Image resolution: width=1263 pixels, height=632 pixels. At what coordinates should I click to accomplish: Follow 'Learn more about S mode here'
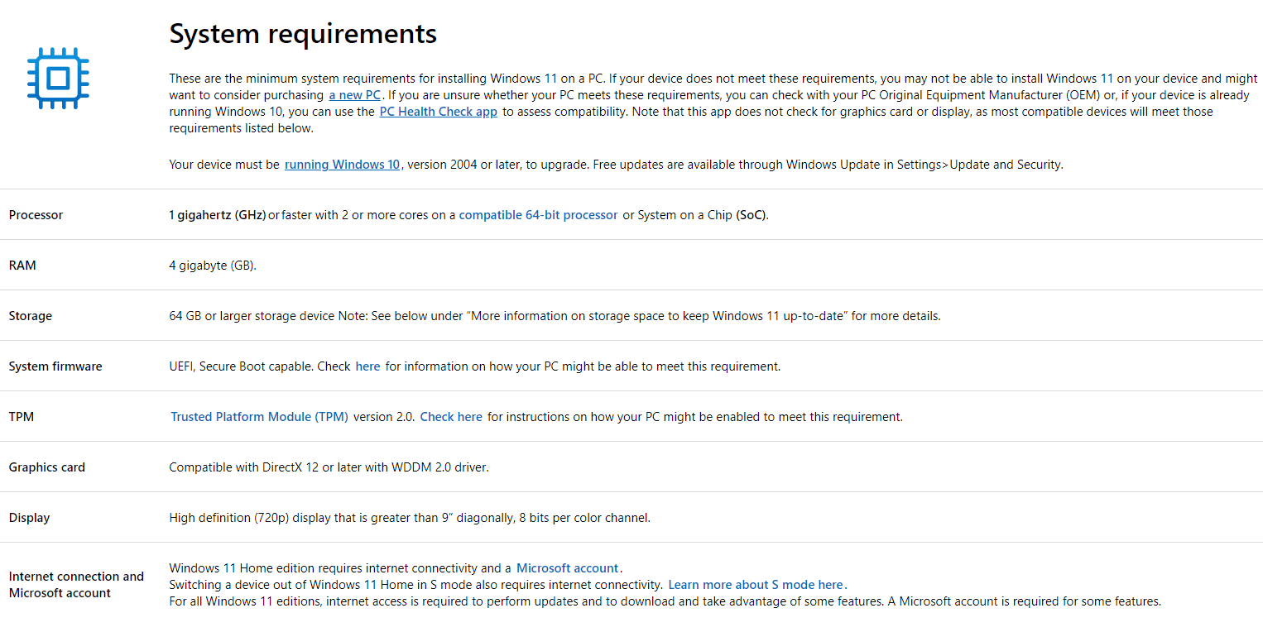pos(756,585)
